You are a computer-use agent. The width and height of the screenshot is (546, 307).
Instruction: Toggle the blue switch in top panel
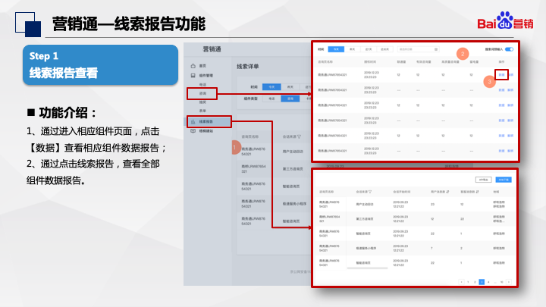509,49
